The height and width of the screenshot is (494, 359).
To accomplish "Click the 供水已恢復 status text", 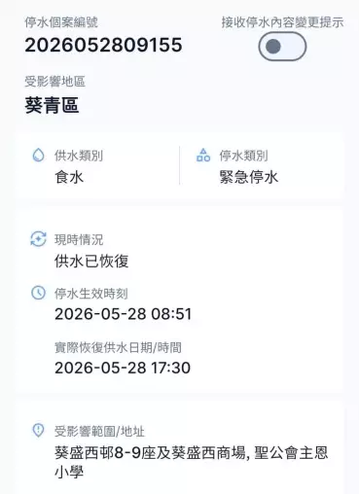I will point(91,261).
